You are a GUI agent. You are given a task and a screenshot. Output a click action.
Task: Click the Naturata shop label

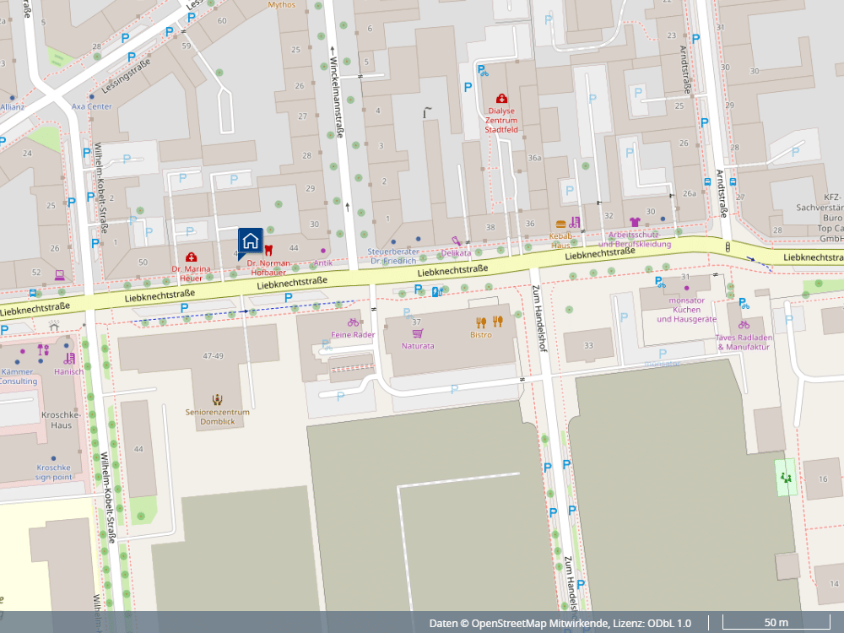pyautogui.click(x=418, y=346)
